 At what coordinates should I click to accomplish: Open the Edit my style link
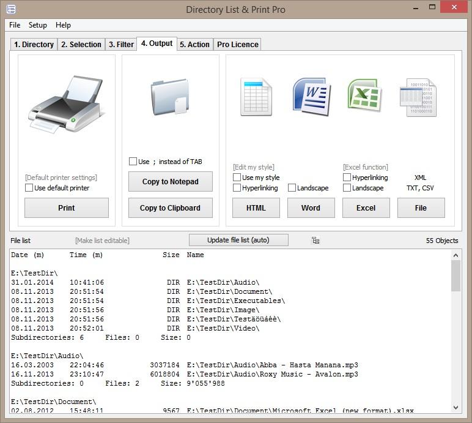[x=254, y=167]
